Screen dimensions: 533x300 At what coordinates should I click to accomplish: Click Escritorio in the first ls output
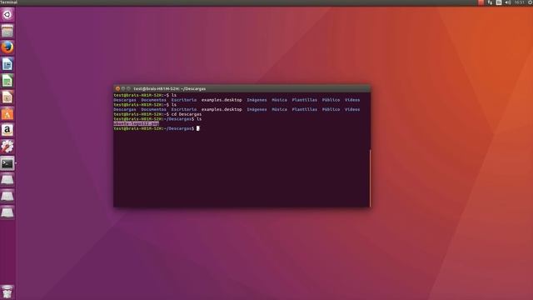[184, 100]
